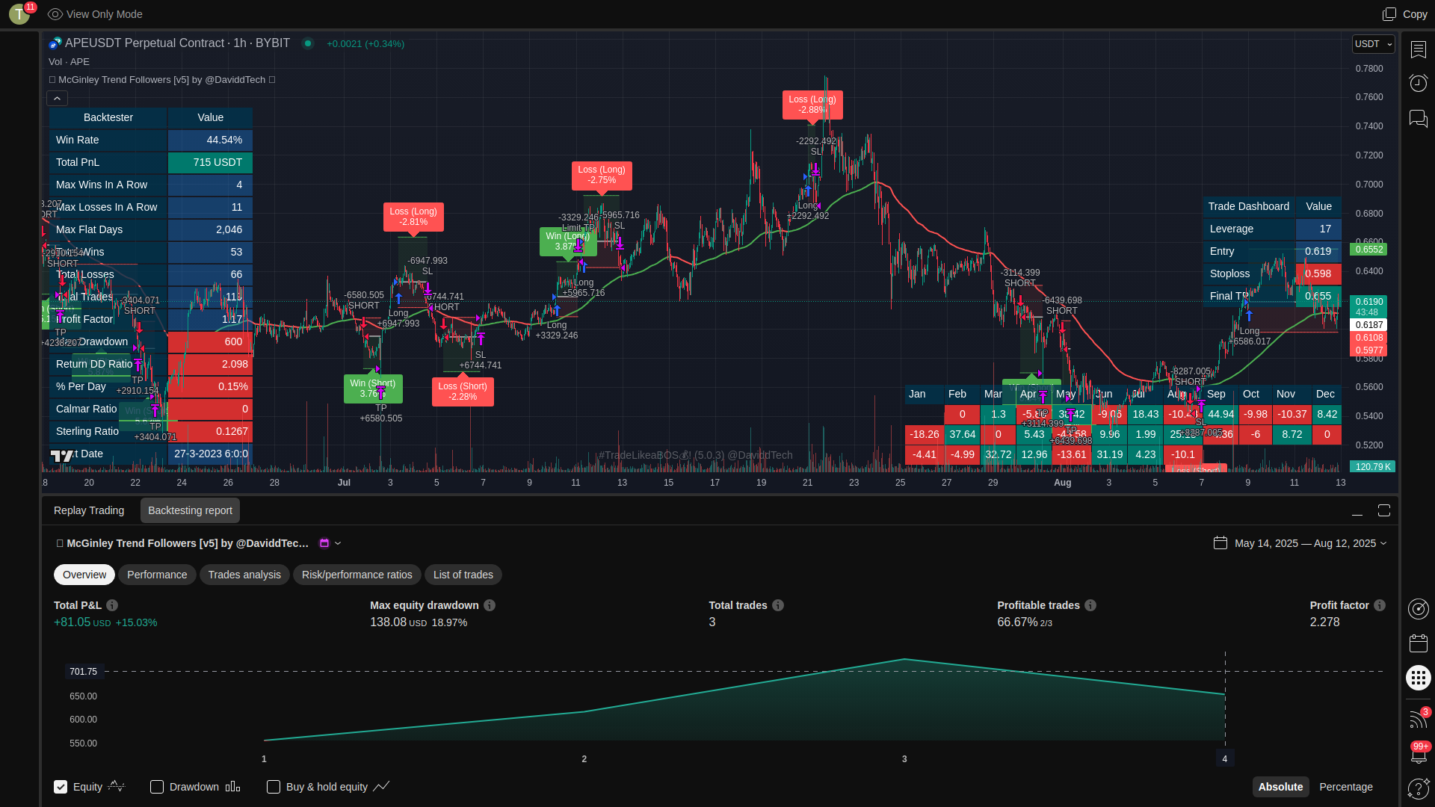Click the green market status dot
1435x807 pixels.
click(307, 43)
